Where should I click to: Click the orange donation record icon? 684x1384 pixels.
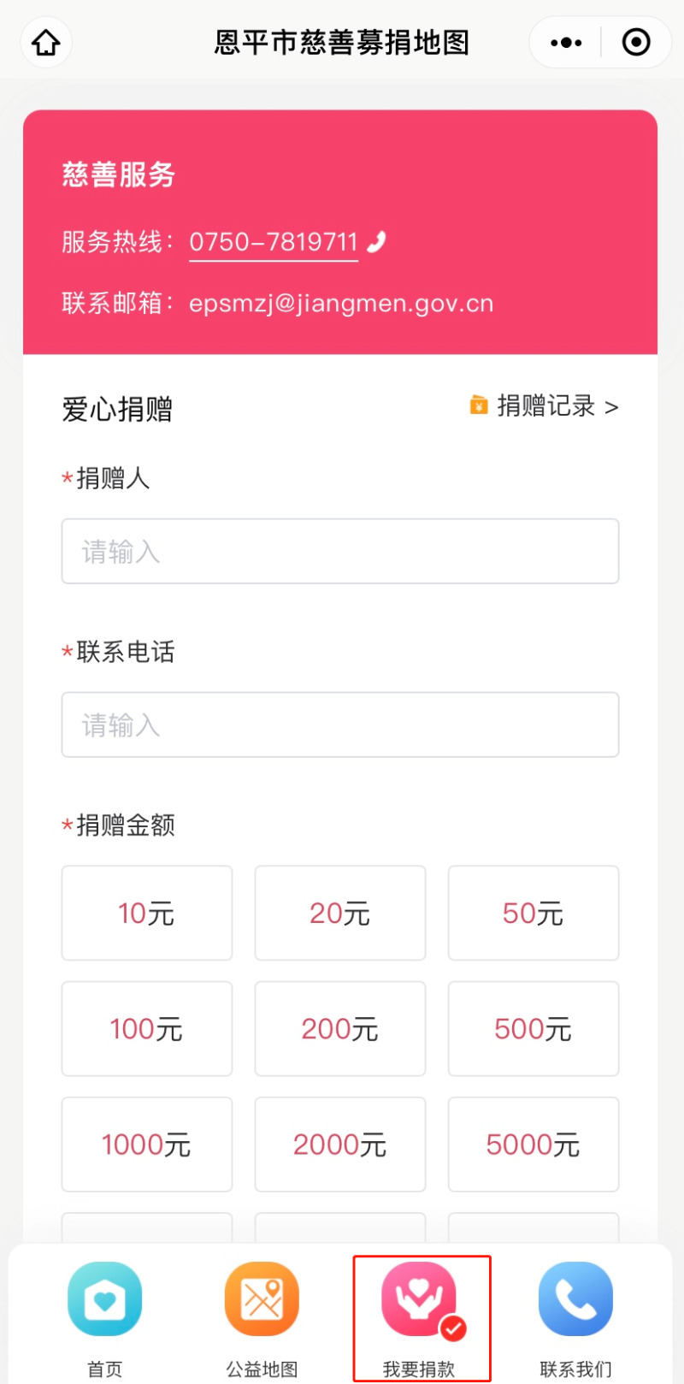pos(479,405)
